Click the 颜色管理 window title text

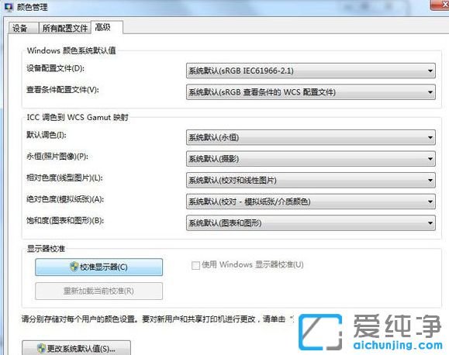[x=33, y=7]
